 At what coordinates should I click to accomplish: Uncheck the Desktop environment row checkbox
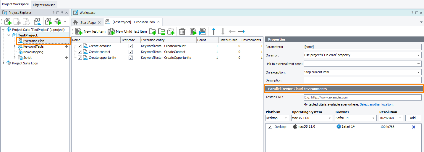point(270,127)
